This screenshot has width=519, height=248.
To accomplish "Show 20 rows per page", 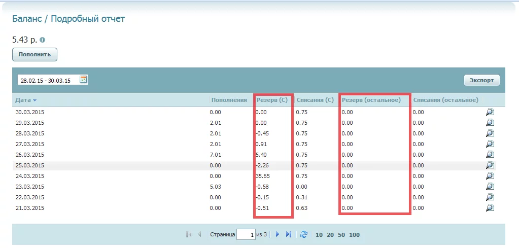I will (330, 235).
